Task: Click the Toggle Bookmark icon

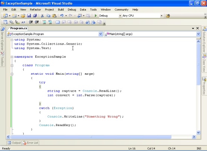Action: pos(58,22)
